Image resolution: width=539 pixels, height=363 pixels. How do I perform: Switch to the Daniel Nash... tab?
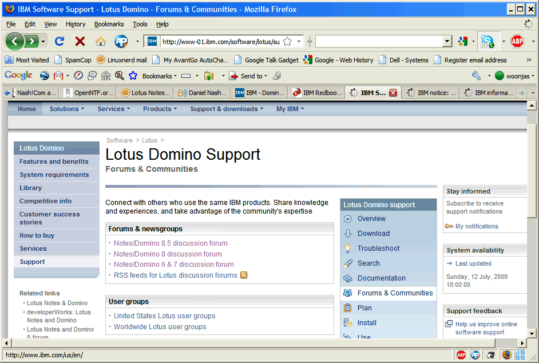[202, 93]
